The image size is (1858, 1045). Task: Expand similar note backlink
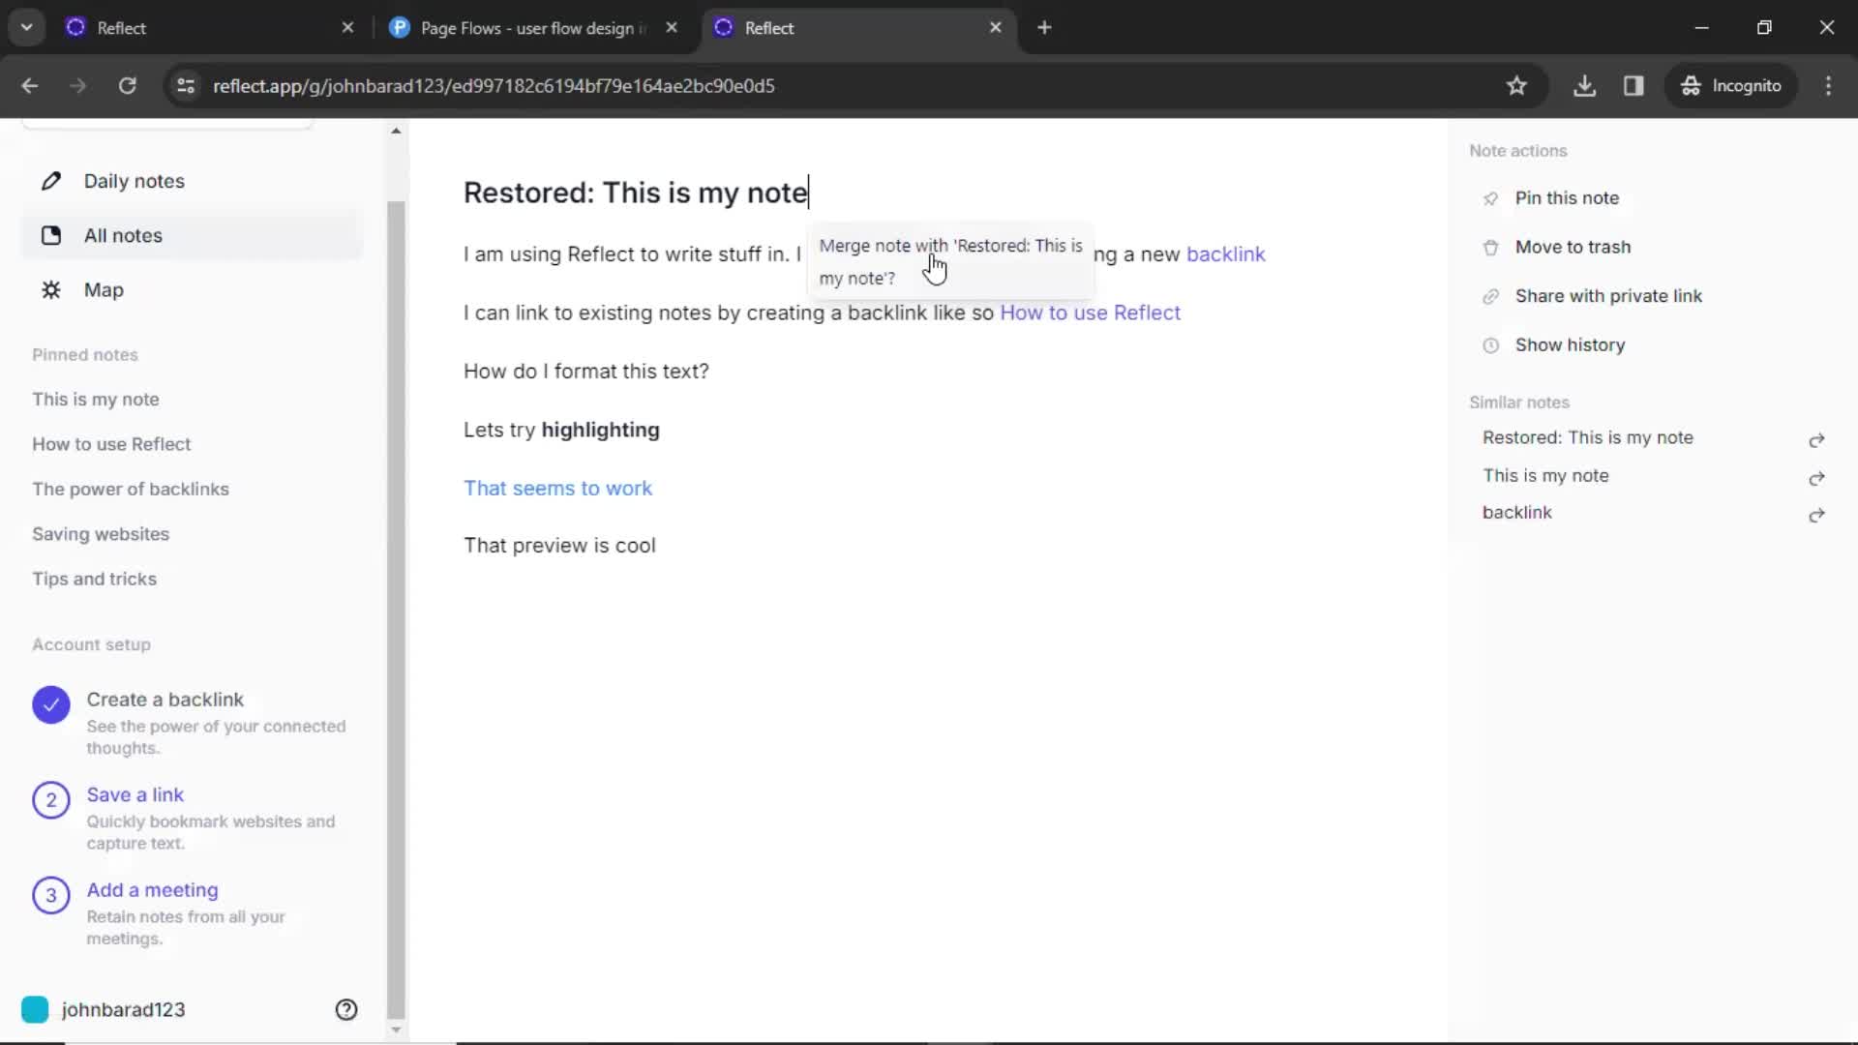(1819, 512)
